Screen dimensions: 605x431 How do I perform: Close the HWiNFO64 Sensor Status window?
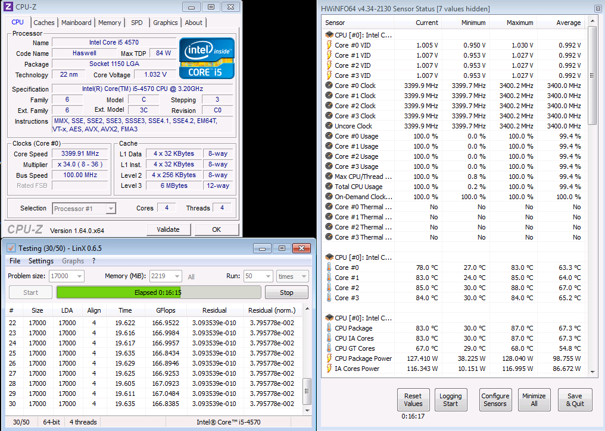pos(598,8)
